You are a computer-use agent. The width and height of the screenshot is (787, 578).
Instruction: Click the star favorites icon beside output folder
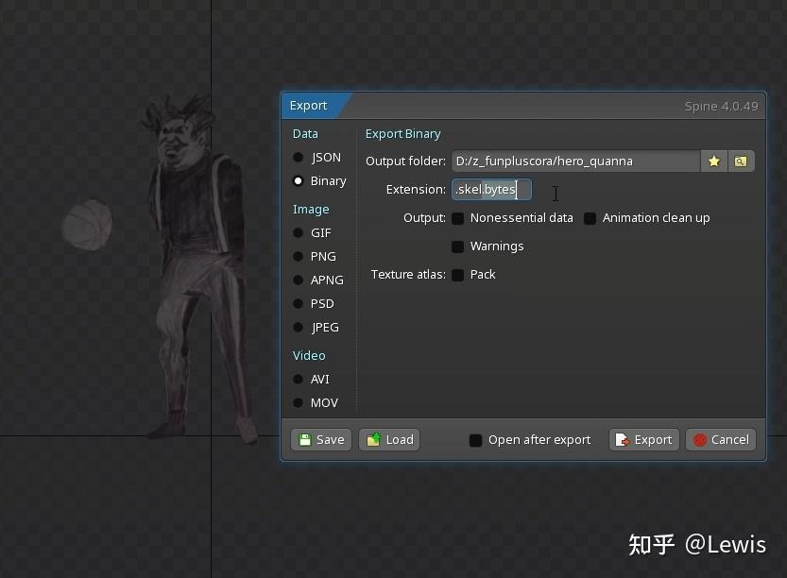pos(713,161)
